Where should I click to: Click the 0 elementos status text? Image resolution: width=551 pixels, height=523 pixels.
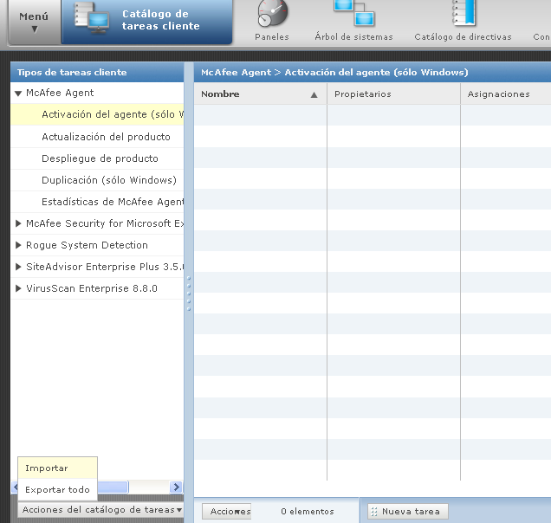coord(308,512)
